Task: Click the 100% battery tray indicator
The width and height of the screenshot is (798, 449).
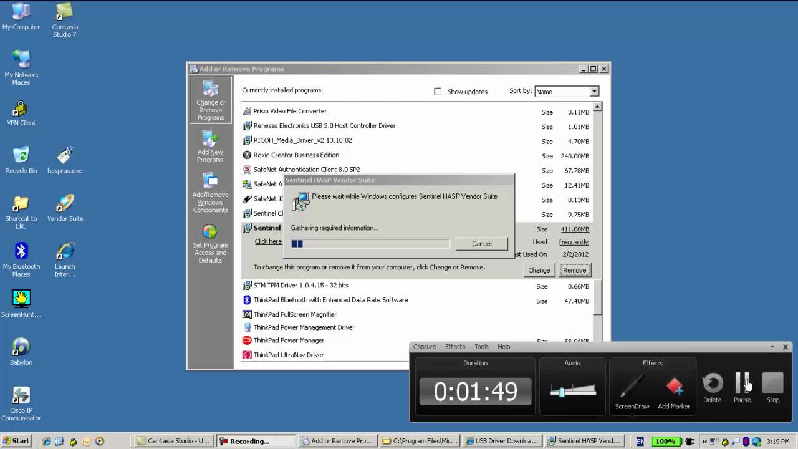Action: (x=665, y=441)
